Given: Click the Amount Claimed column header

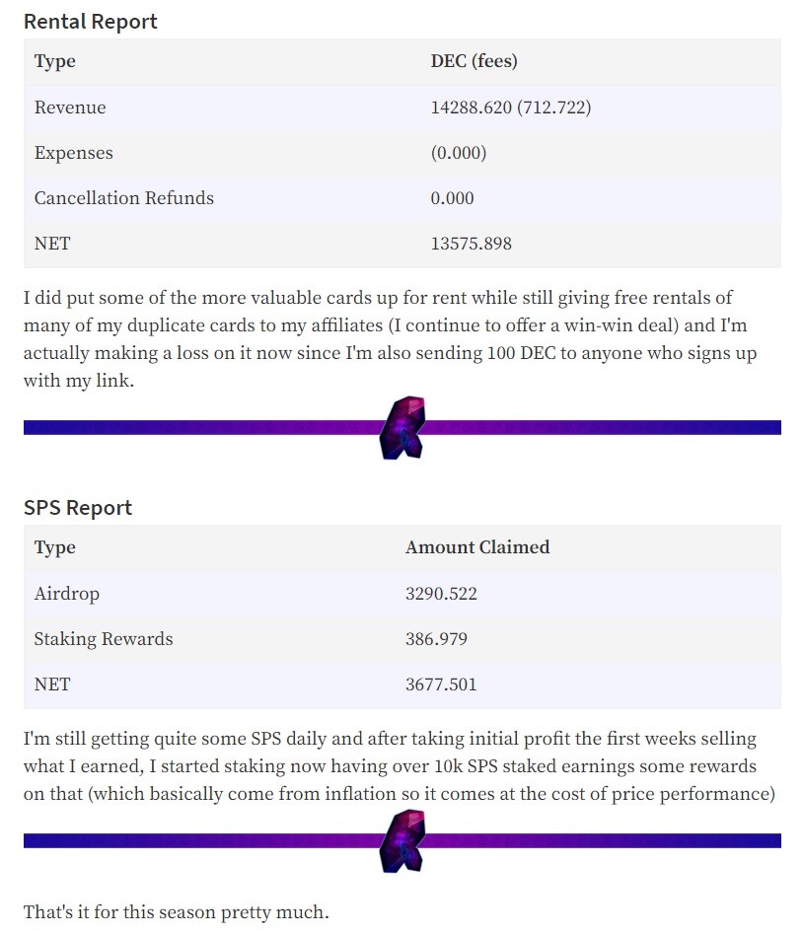Looking at the screenshot, I should pyautogui.click(x=477, y=546).
